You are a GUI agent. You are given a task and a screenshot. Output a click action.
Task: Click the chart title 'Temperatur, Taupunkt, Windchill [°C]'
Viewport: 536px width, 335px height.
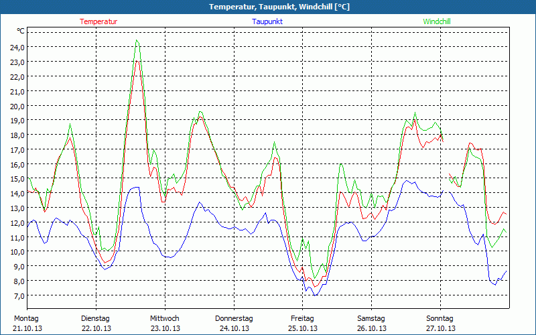coord(279,7)
